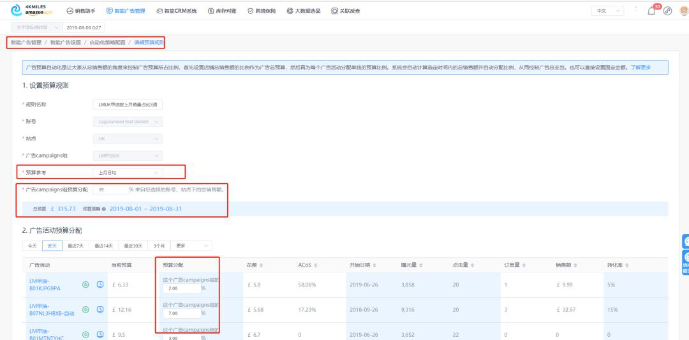Open the user avatar at top right
The height and width of the screenshot is (340, 689).
[684, 11]
